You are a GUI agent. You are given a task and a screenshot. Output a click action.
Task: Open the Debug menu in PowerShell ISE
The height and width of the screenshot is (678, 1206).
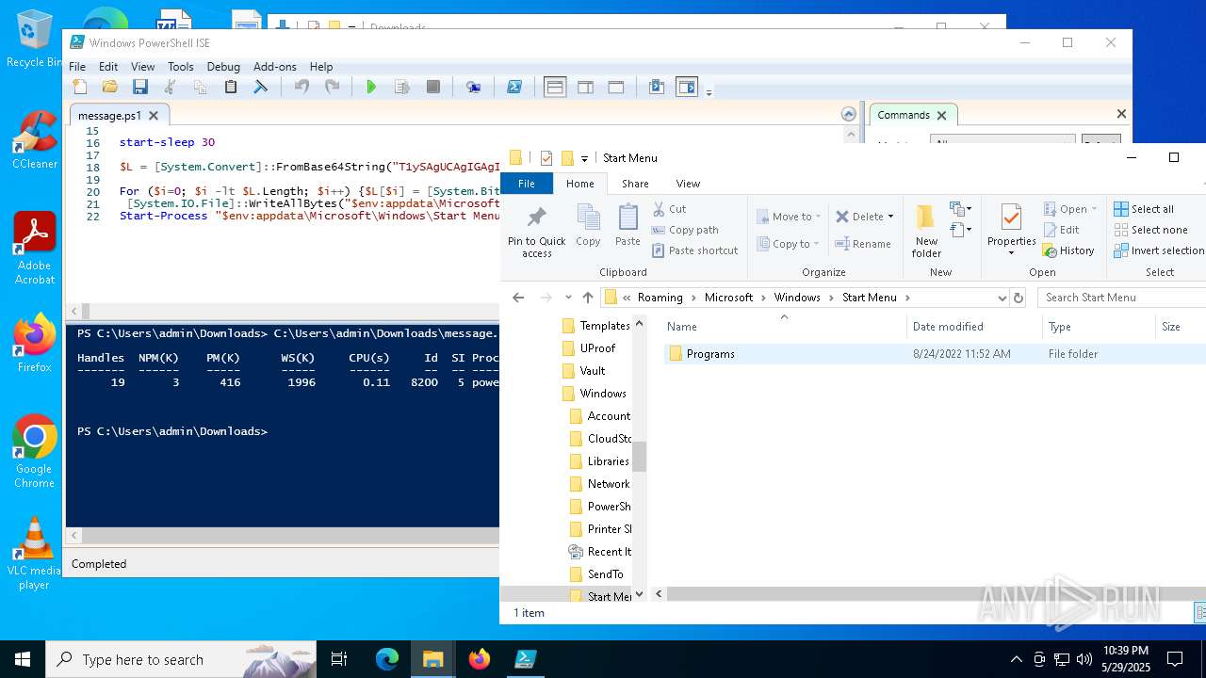point(223,67)
